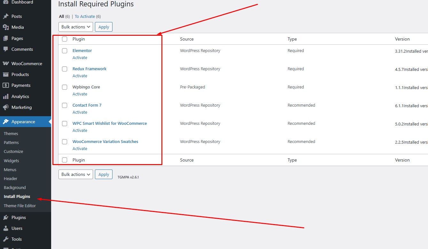Expand the bottom Bulk actions dropdown
This screenshot has width=428, height=249.
coord(76,174)
